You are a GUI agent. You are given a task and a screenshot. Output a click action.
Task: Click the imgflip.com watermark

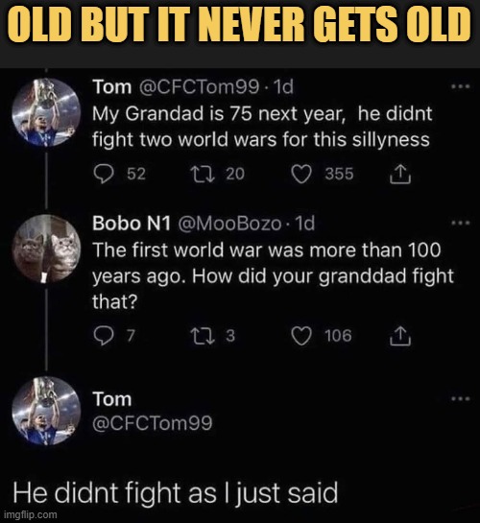(x=31, y=514)
